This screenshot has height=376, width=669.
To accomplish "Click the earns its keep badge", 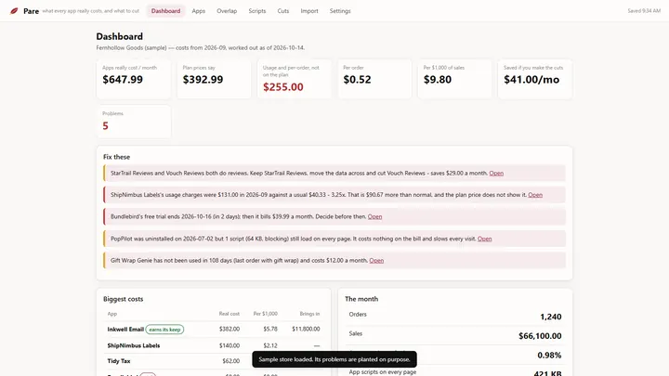I will click(164, 330).
